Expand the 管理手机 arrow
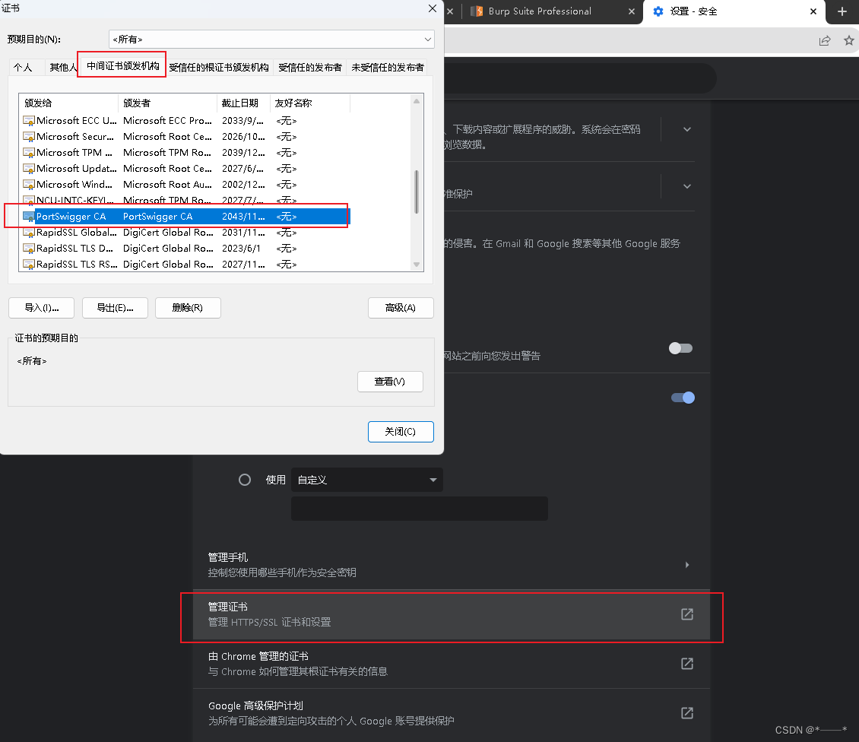This screenshot has height=742, width=859. point(687,564)
